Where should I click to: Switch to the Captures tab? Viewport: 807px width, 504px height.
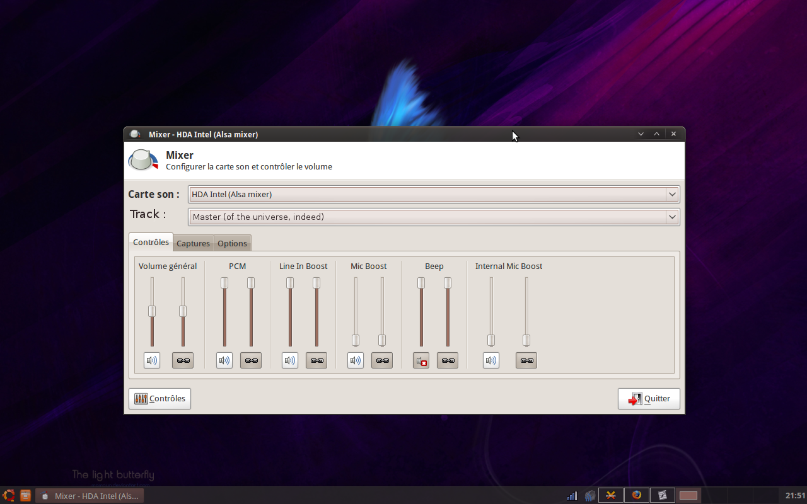pos(193,243)
